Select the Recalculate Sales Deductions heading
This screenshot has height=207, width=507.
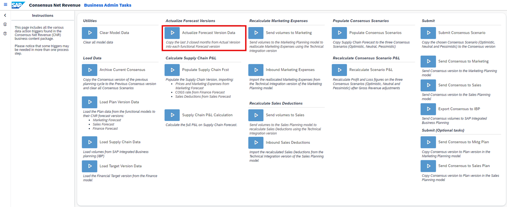tap(276, 103)
